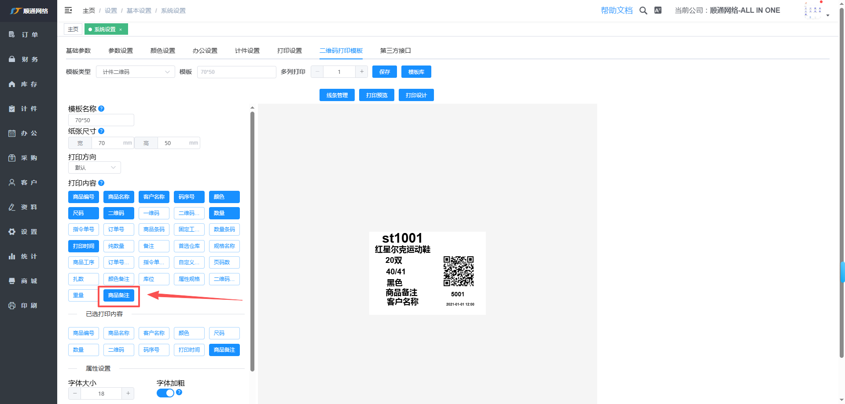Open the user avatar dropdown menu
The image size is (845, 404).
click(x=816, y=11)
